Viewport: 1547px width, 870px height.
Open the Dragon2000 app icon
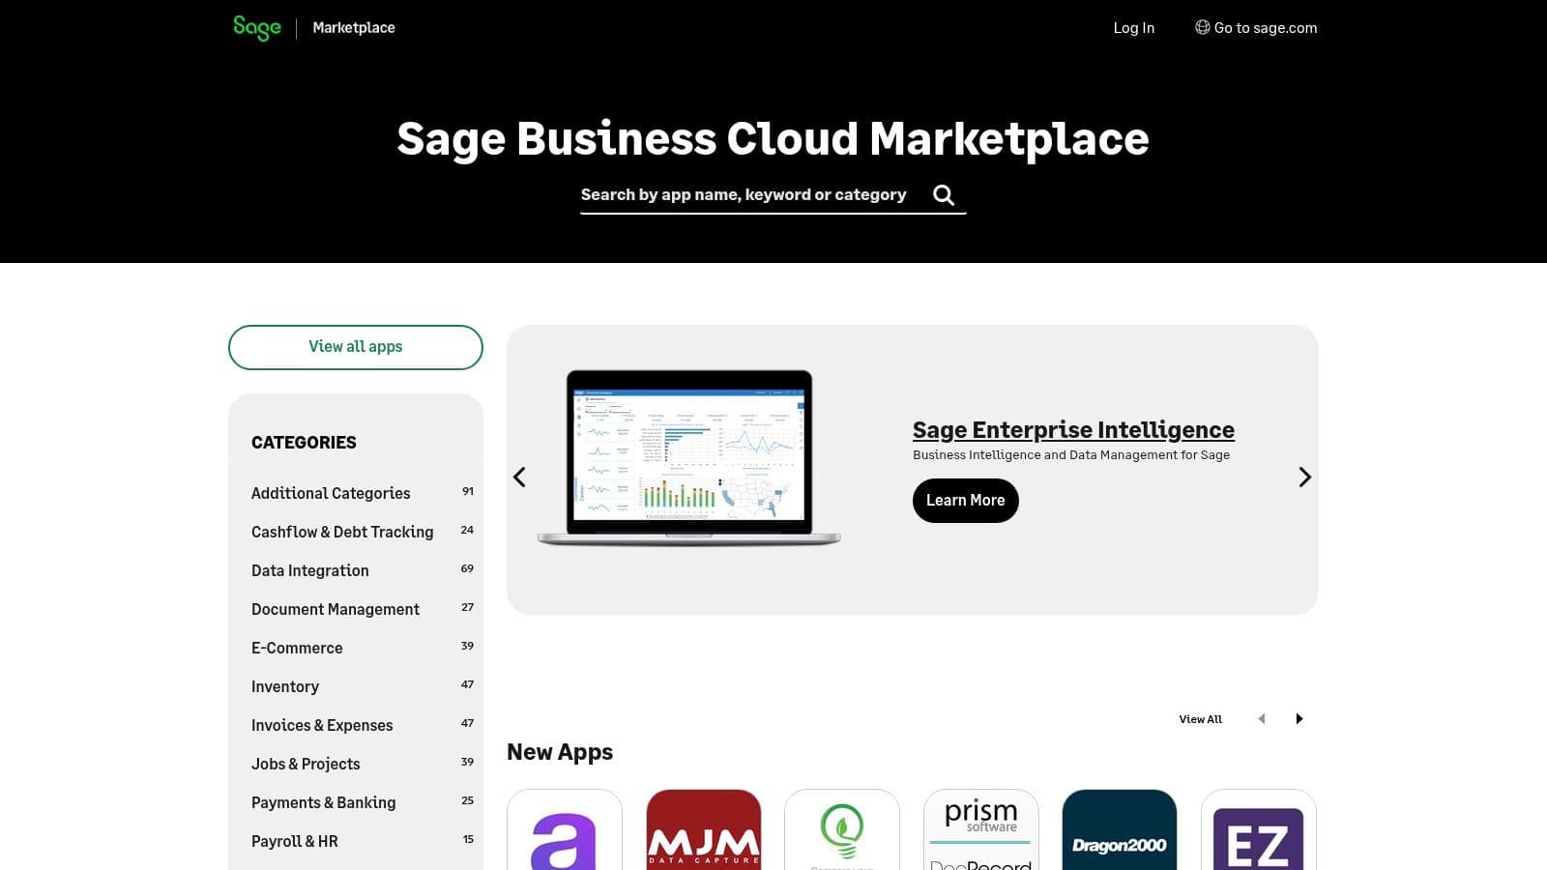tap(1119, 830)
